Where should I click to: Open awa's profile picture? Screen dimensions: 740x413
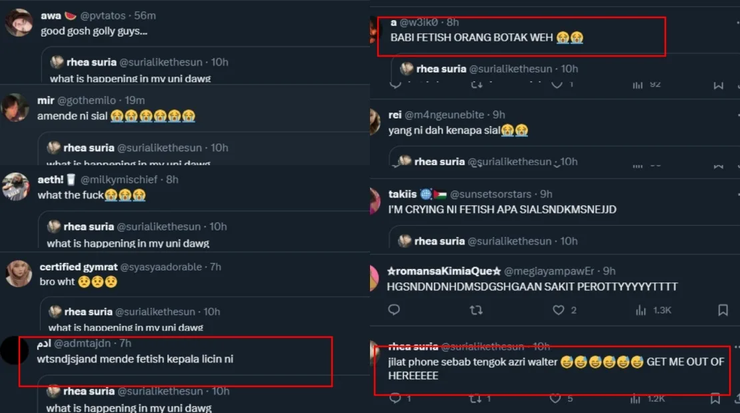pyautogui.click(x=18, y=23)
